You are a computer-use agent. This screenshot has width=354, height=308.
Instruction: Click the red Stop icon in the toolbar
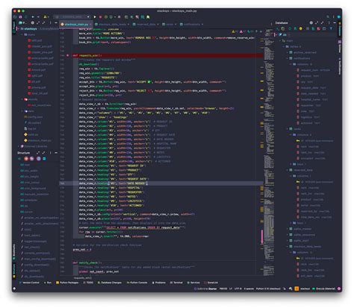point(101,17)
